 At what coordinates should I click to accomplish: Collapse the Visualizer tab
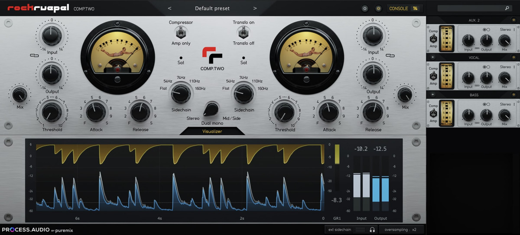212,131
